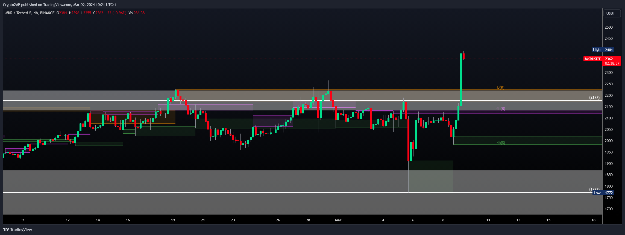Click the 2200 price axis tick

point(609,96)
